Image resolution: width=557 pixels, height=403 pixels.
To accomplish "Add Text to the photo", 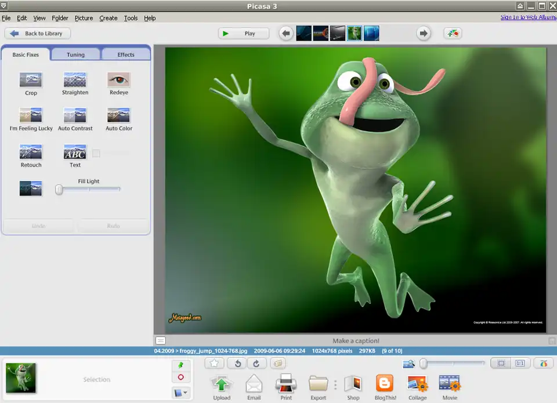I will [75, 153].
